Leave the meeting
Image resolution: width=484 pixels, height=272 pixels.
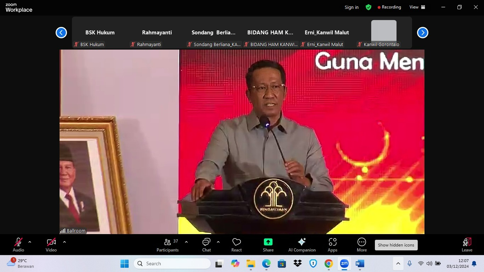tap(467, 245)
